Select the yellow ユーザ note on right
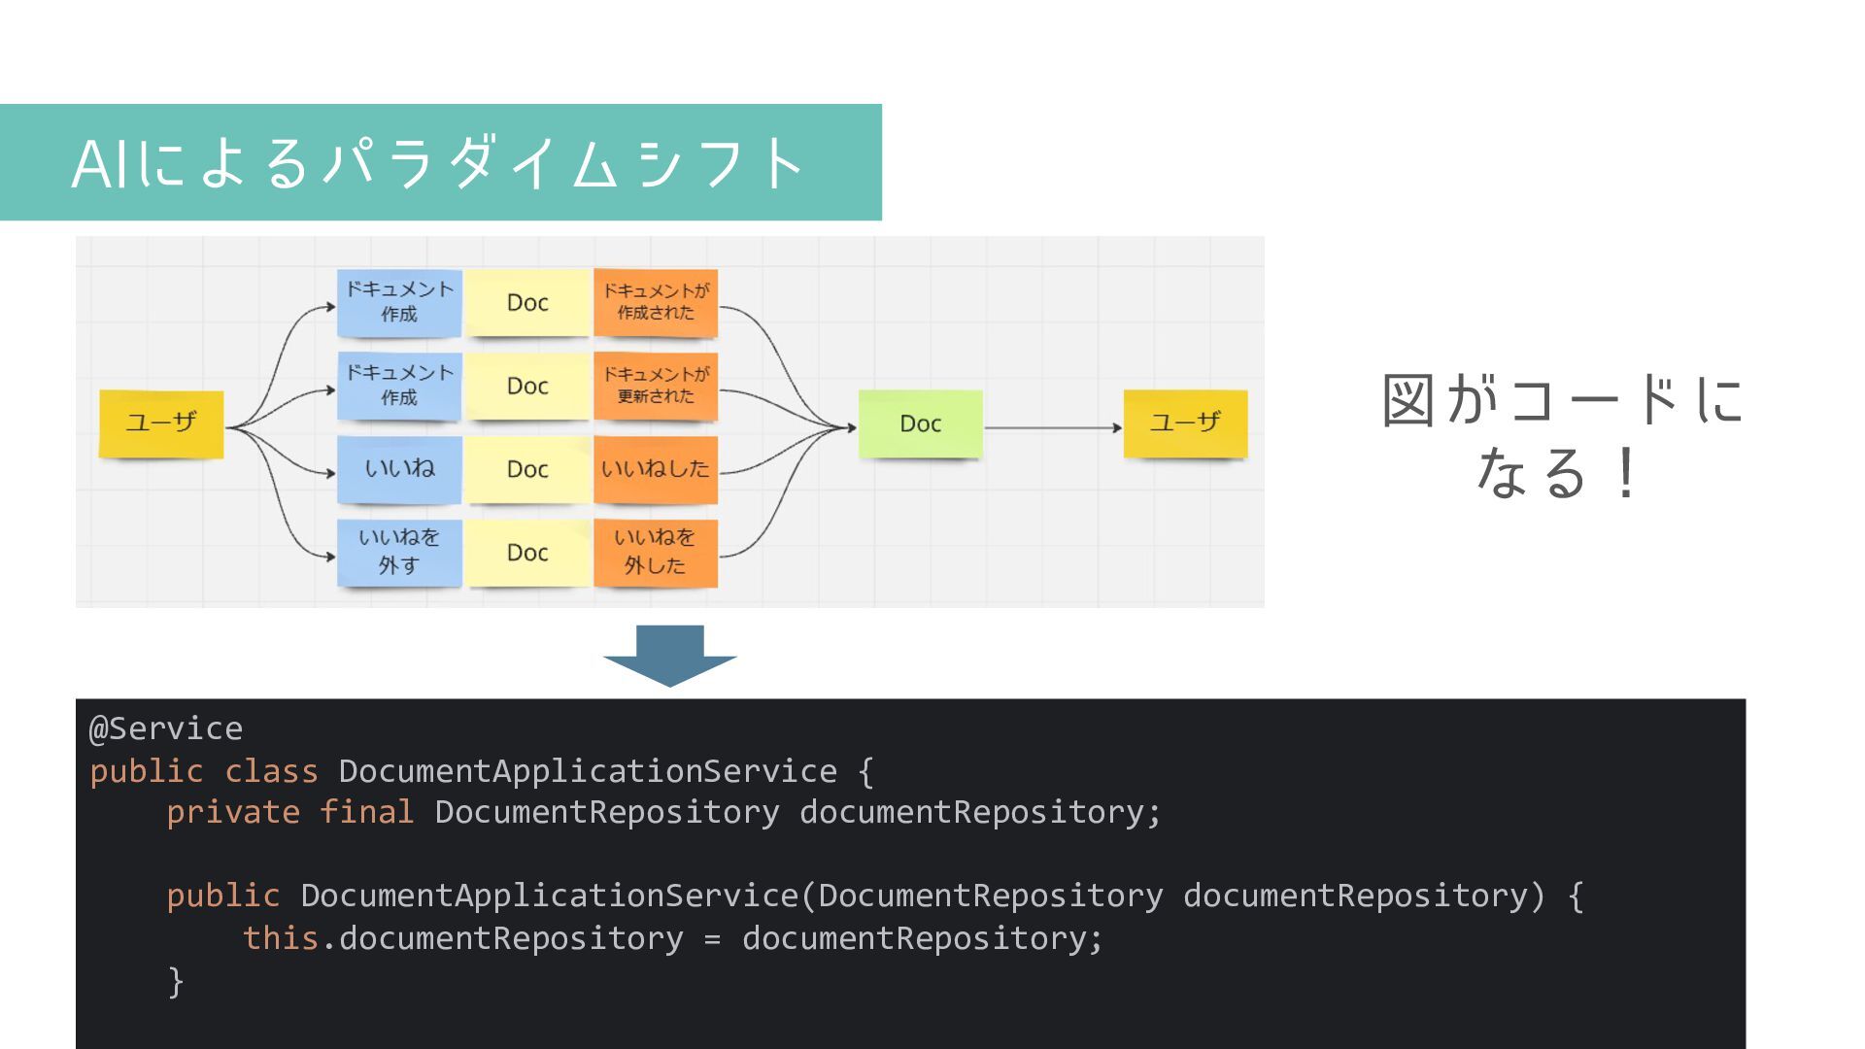Screen dimensions: 1865x1049 [1185, 423]
